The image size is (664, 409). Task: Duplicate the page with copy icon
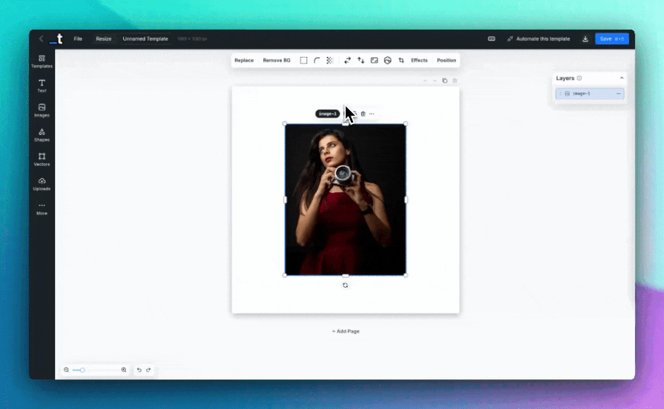coord(445,81)
